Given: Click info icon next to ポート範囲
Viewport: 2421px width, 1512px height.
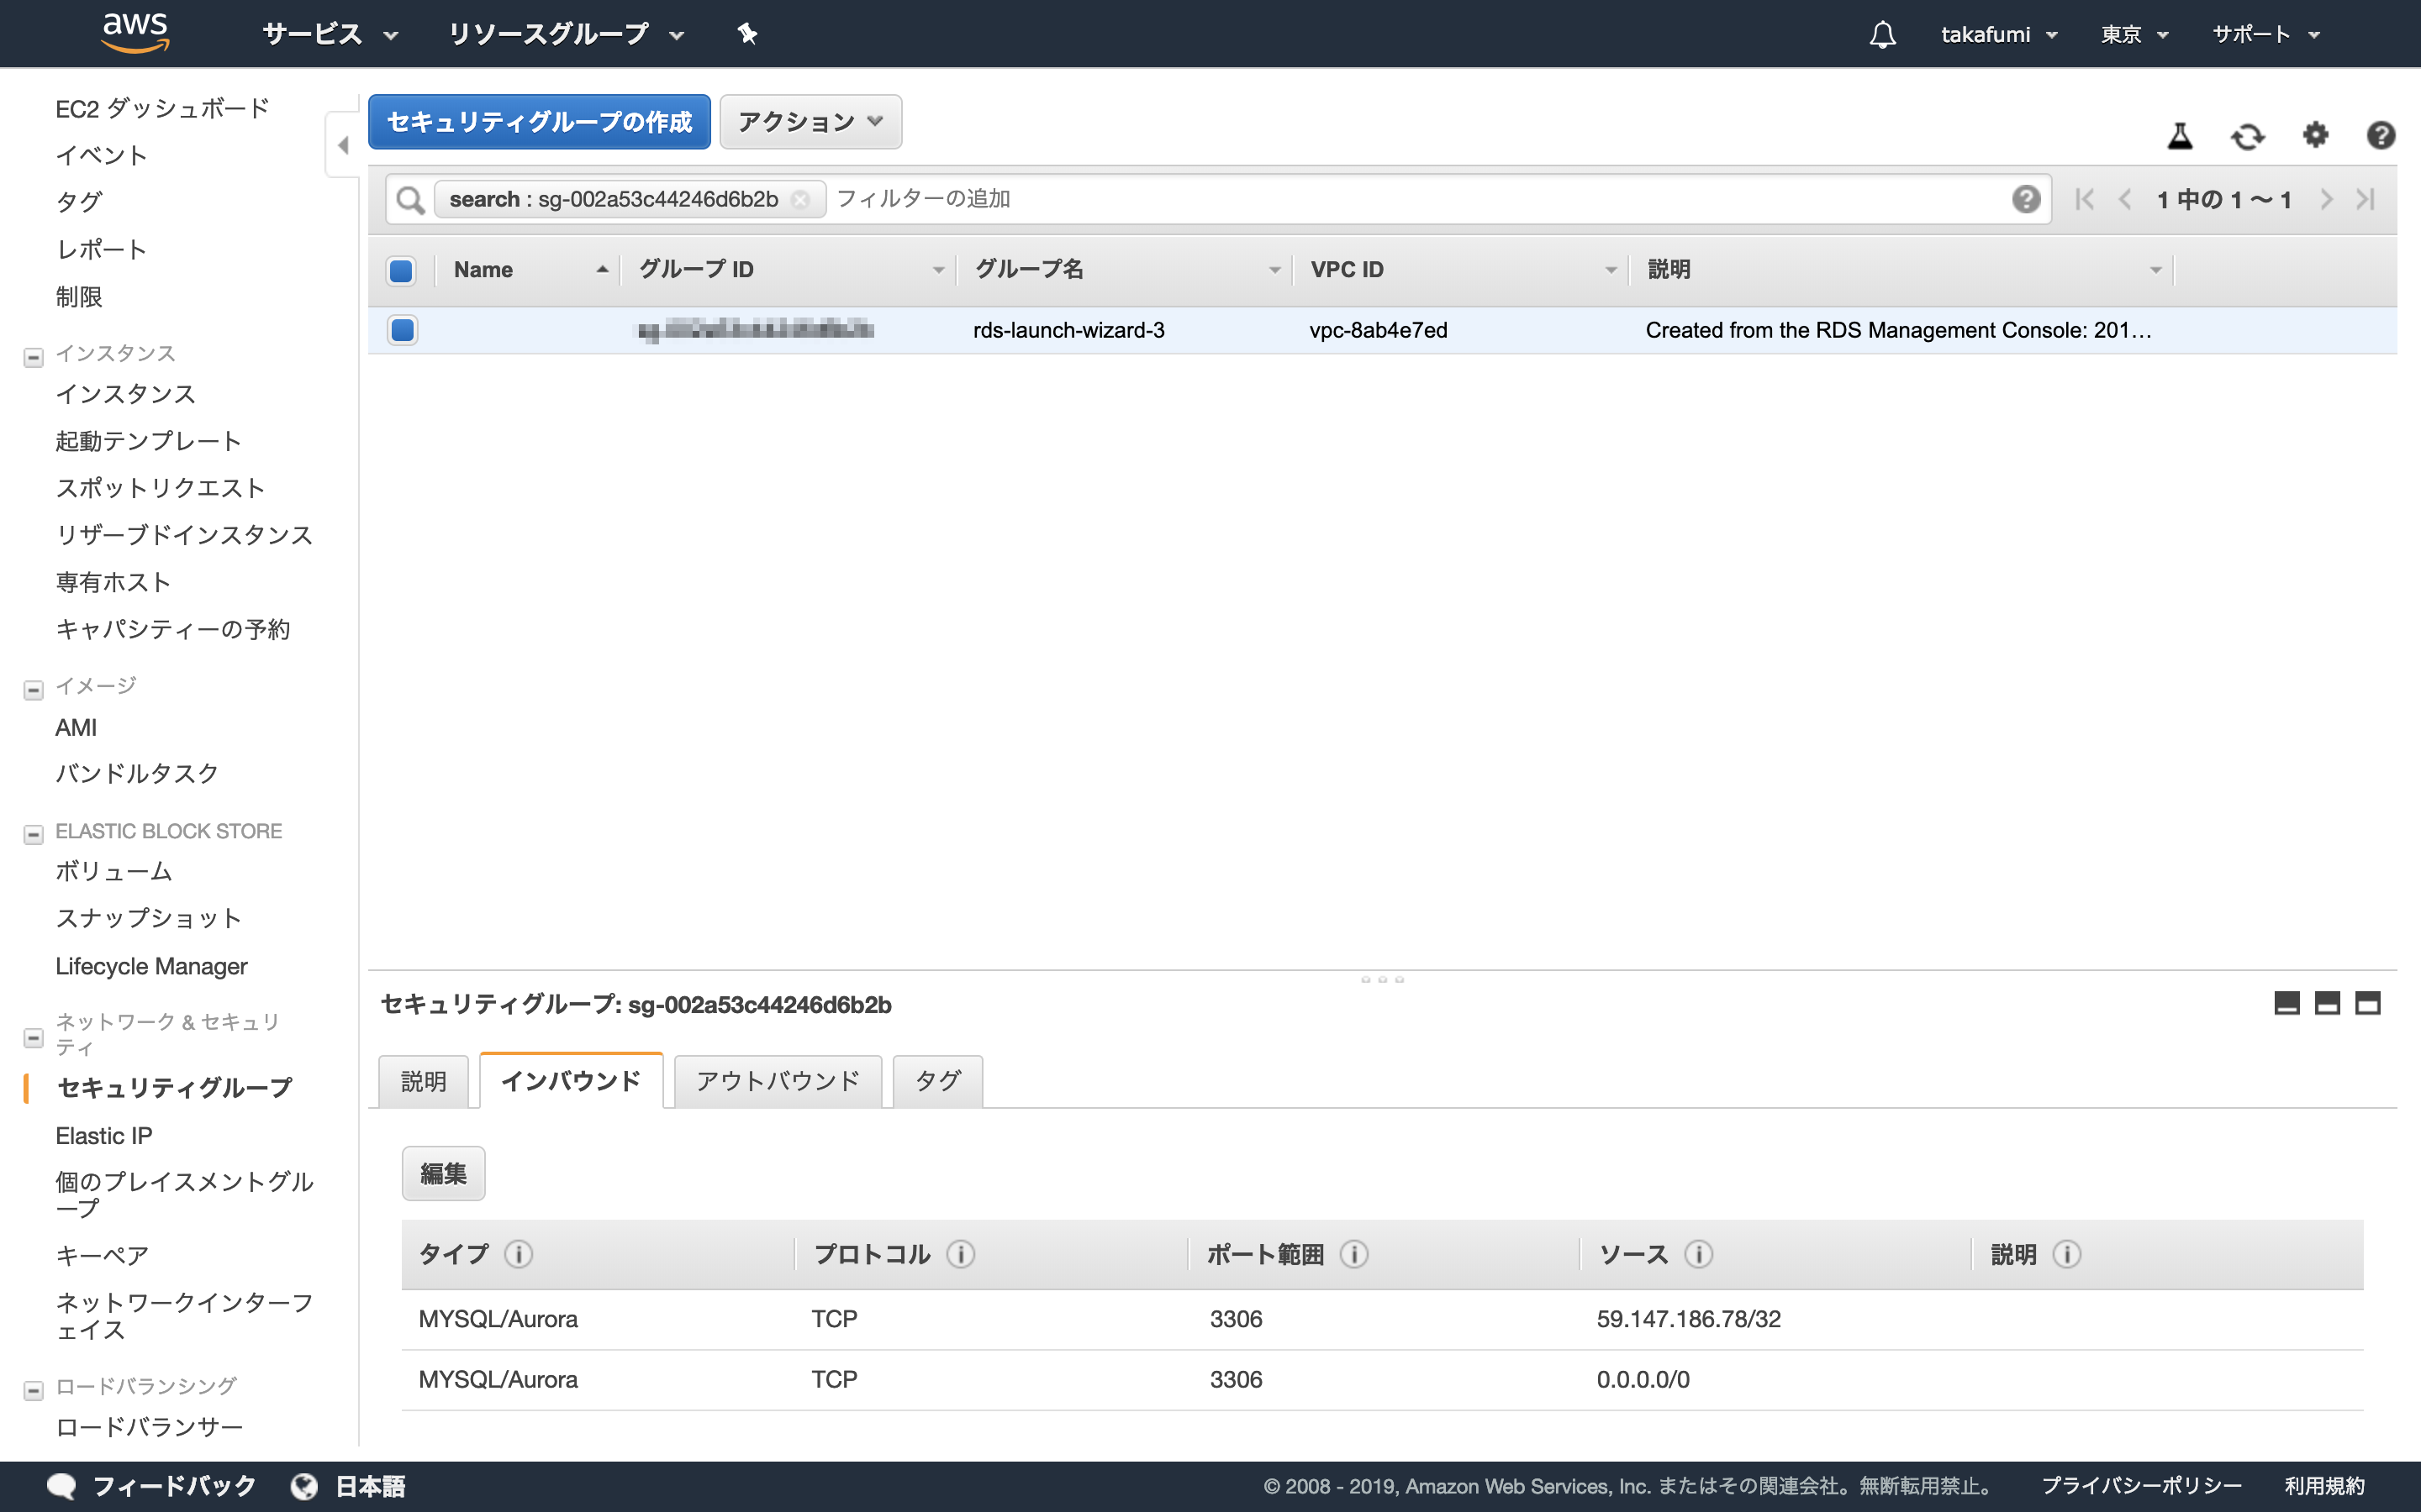Looking at the screenshot, I should (x=1353, y=1254).
